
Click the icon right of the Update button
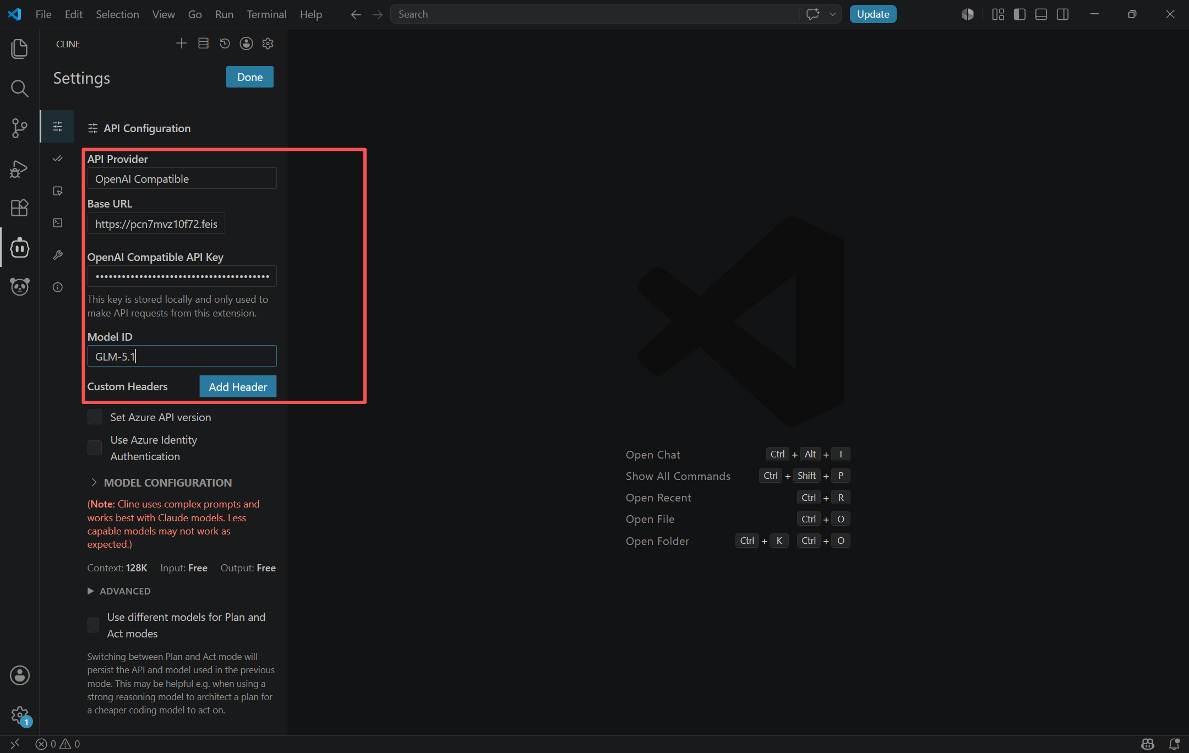click(x=968, y=14)
